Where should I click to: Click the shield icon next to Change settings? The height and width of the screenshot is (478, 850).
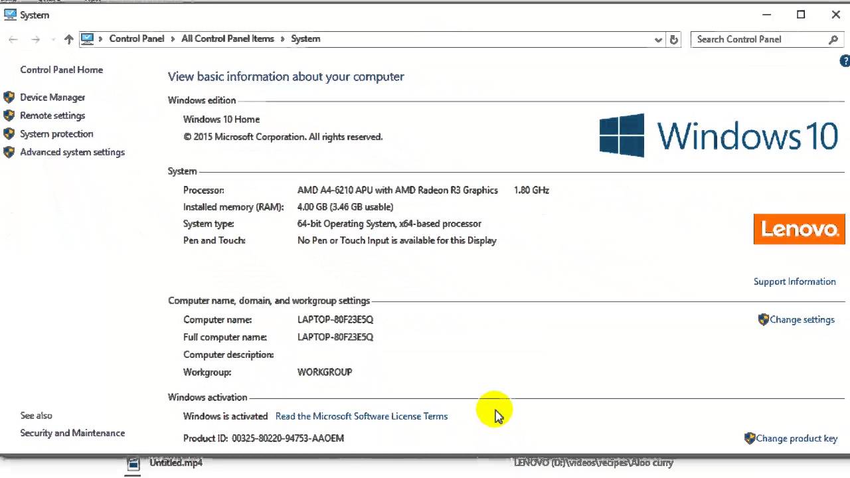click(763, 319)
